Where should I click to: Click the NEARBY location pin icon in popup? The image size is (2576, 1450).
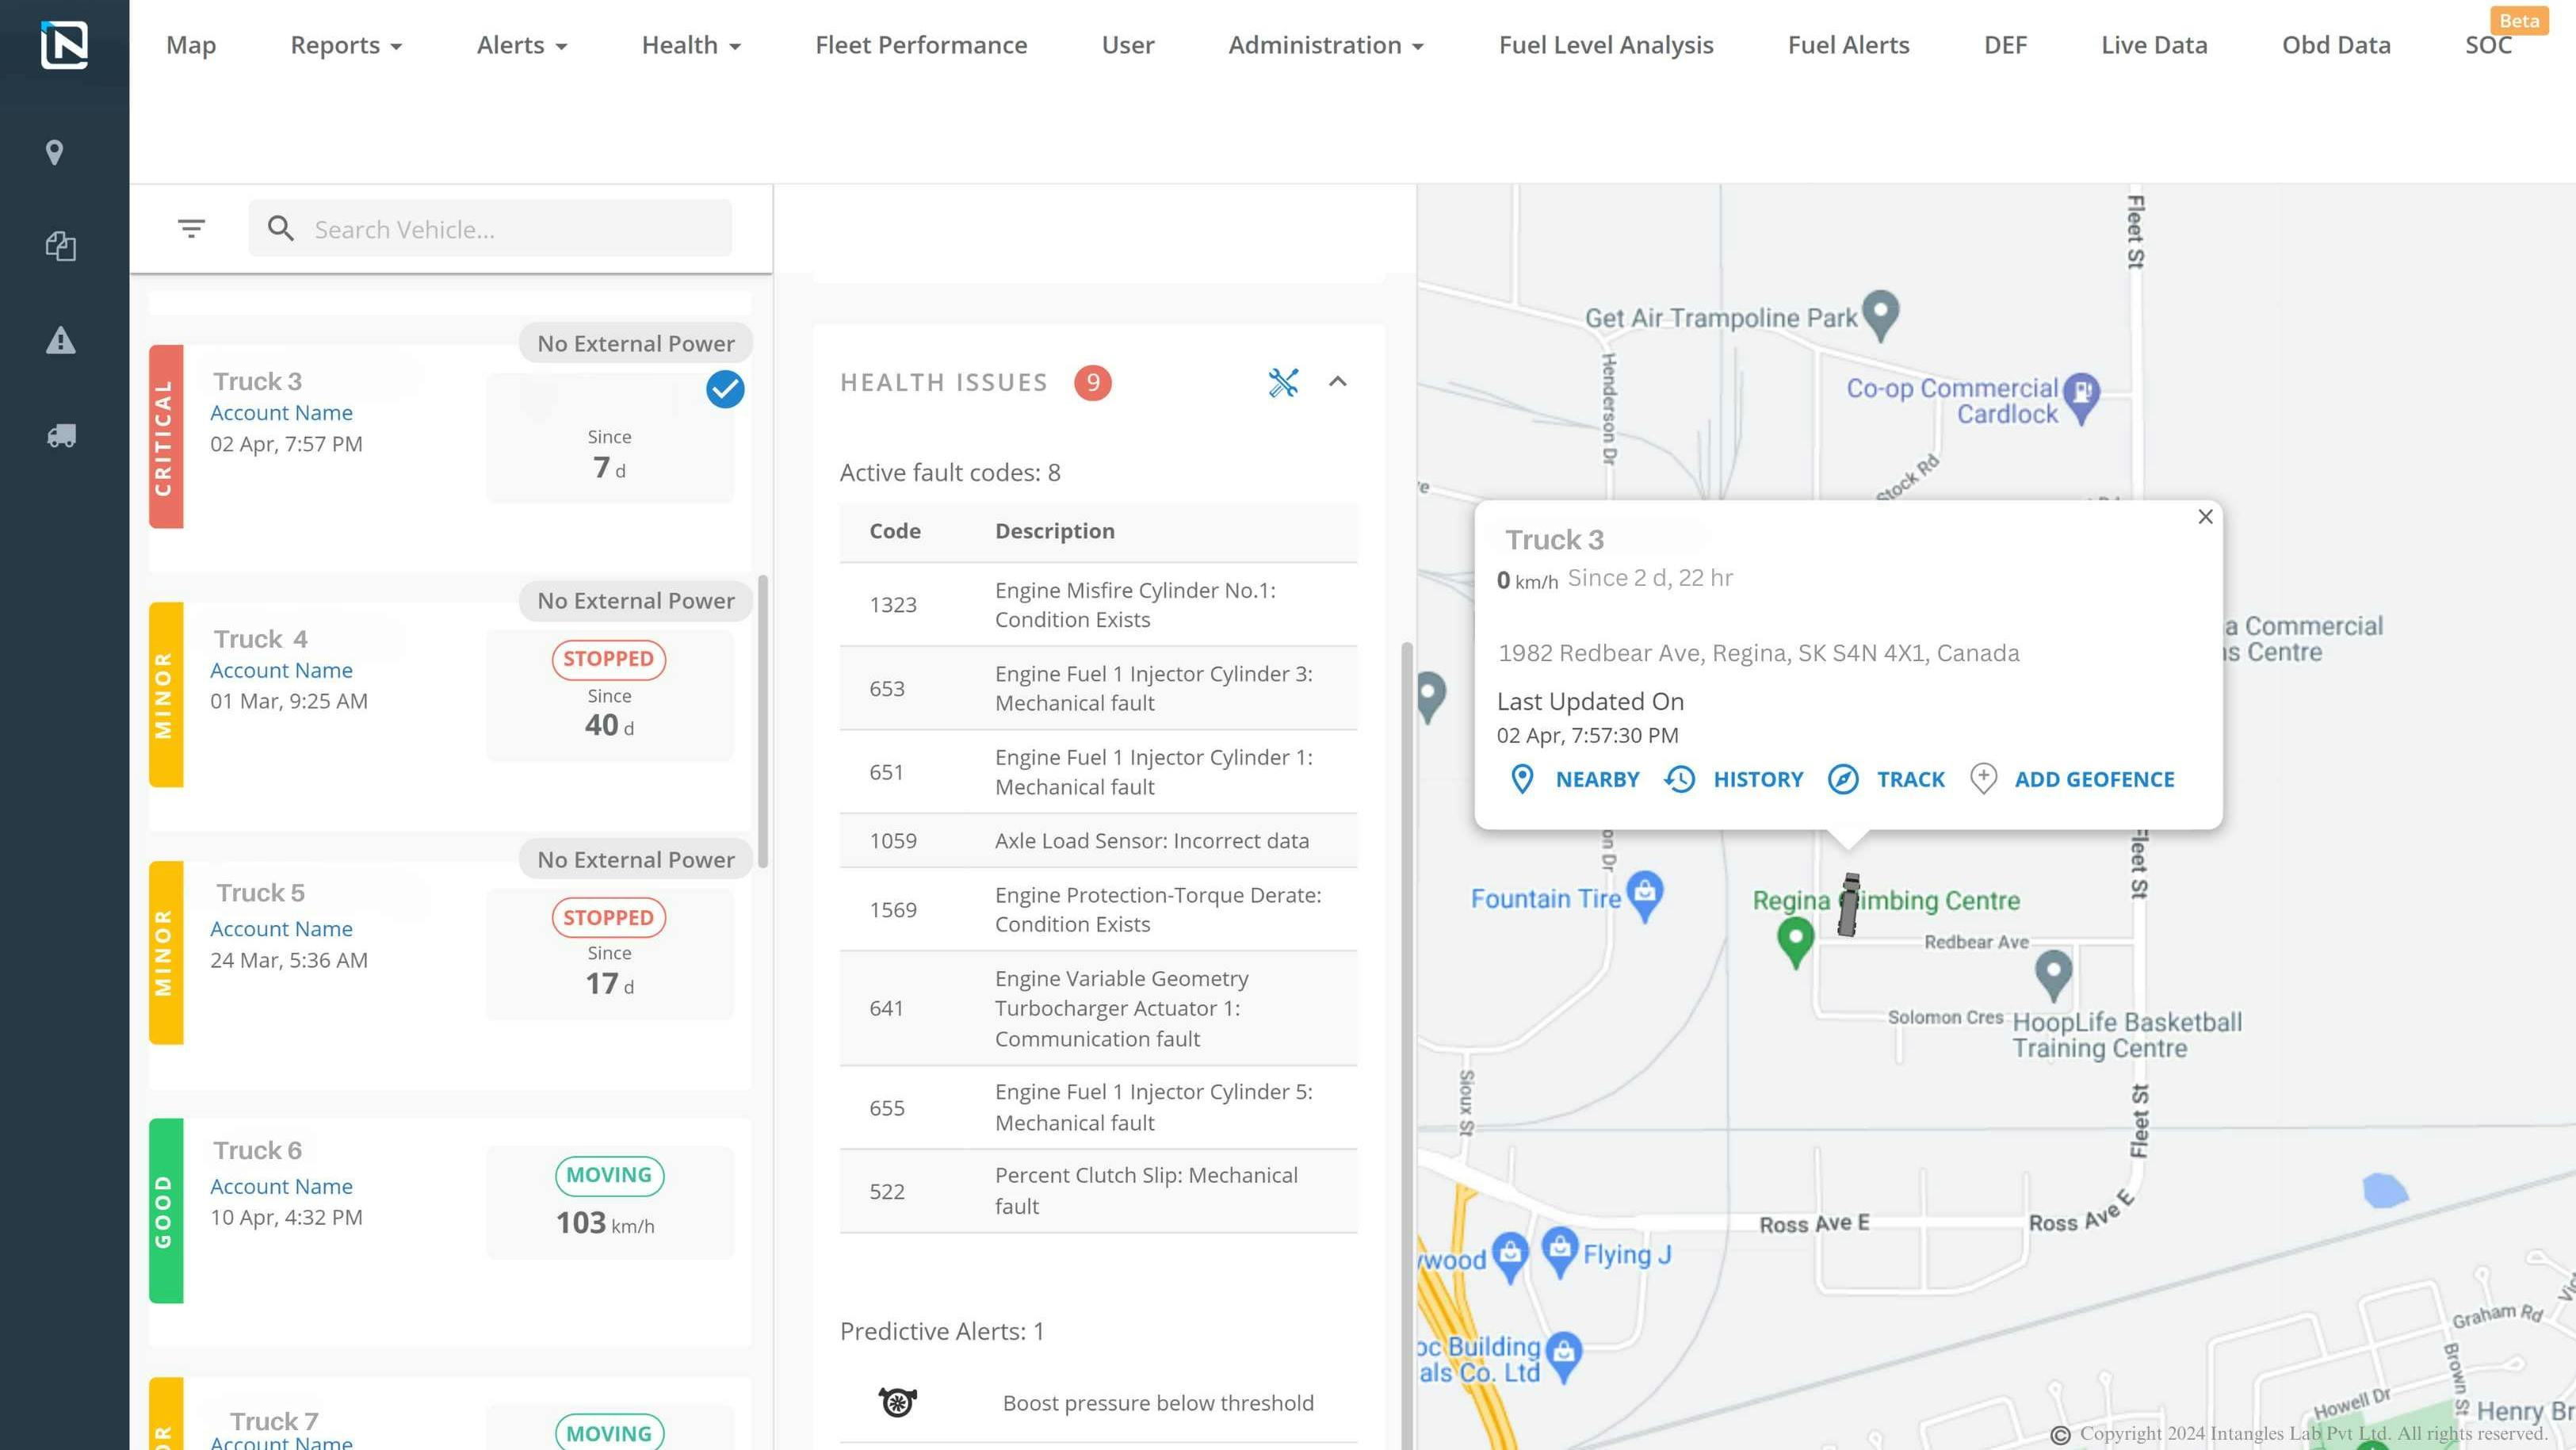point(1521,779)
